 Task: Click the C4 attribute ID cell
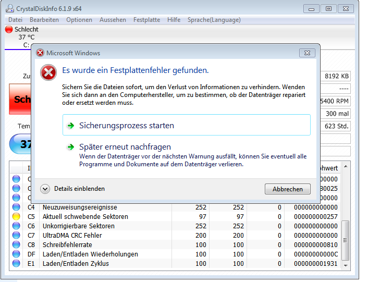pos(31,207)
